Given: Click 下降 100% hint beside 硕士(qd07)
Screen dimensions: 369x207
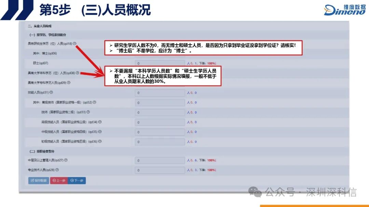Looking at the screenshot, I should 208,63.
